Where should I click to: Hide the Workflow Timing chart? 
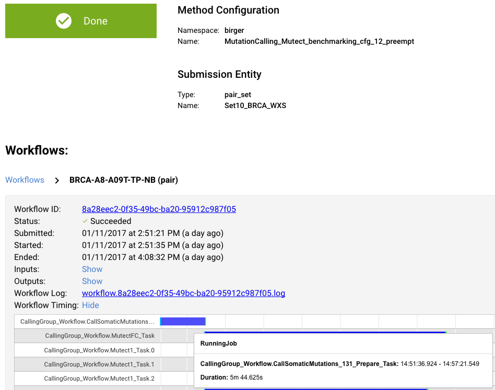(x=90, y=305)
